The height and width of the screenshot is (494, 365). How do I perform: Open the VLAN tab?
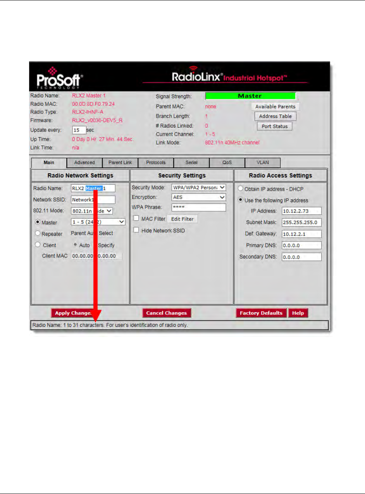tap(263, 163)
